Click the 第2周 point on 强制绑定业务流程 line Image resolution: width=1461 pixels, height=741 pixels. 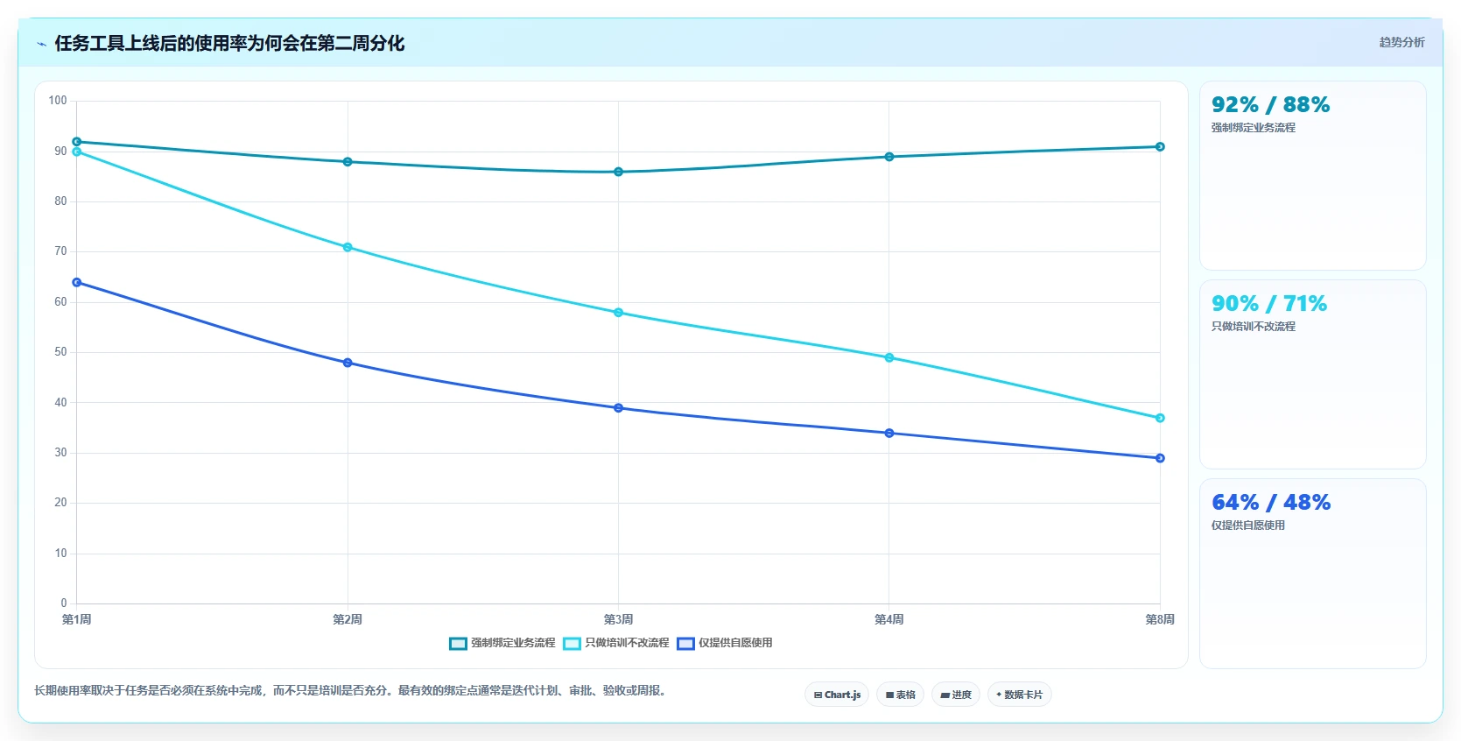click(x=348, y=162)
